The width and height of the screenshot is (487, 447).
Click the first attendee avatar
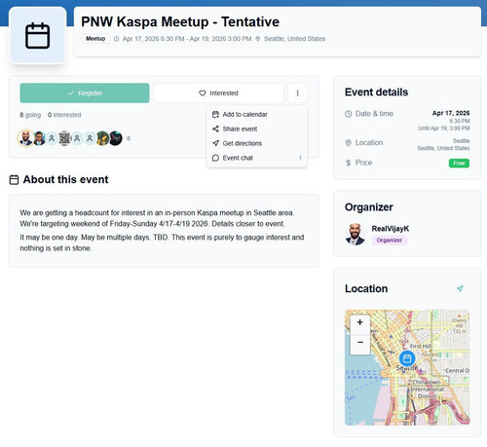tap(25, 138)
